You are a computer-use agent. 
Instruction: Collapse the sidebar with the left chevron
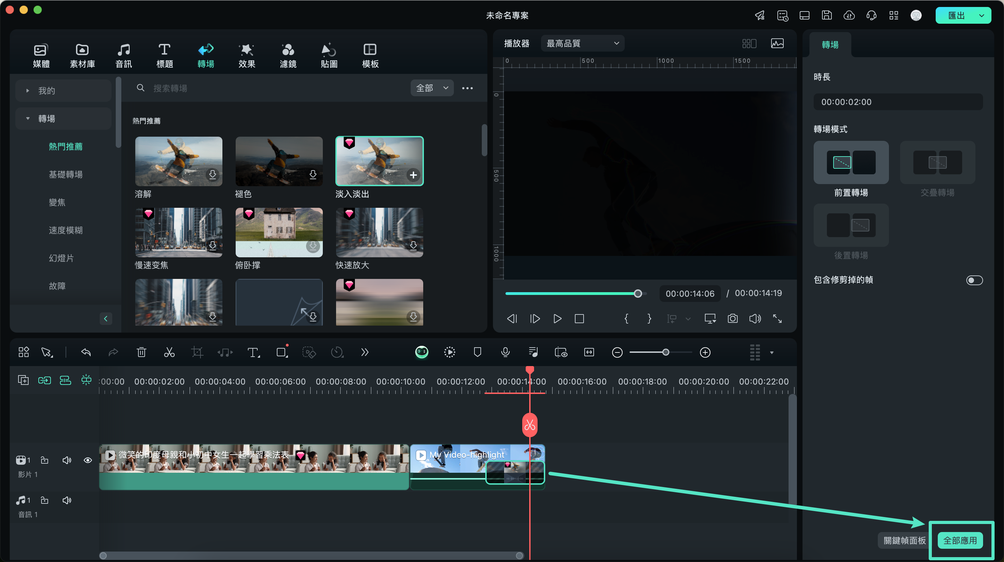coord(106,318)
